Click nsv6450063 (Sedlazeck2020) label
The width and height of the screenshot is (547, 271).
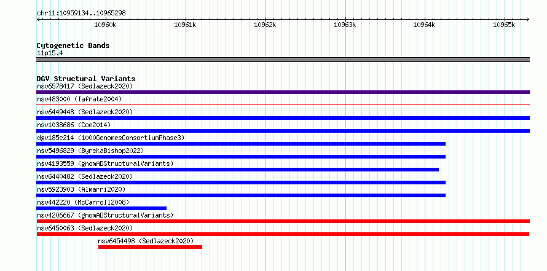tap(85, 228)
